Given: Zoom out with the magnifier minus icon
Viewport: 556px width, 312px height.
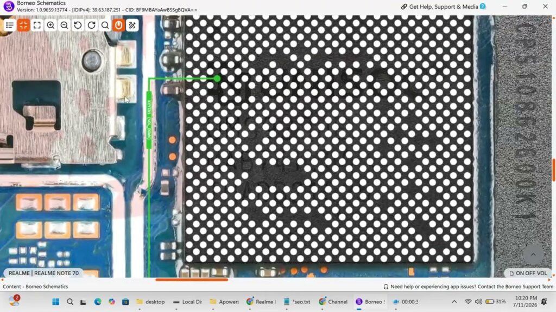Looking at the screenshot, I should pos(64,25).
